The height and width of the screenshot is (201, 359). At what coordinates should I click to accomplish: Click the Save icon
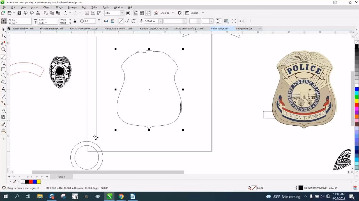click(x=19, y=13)
